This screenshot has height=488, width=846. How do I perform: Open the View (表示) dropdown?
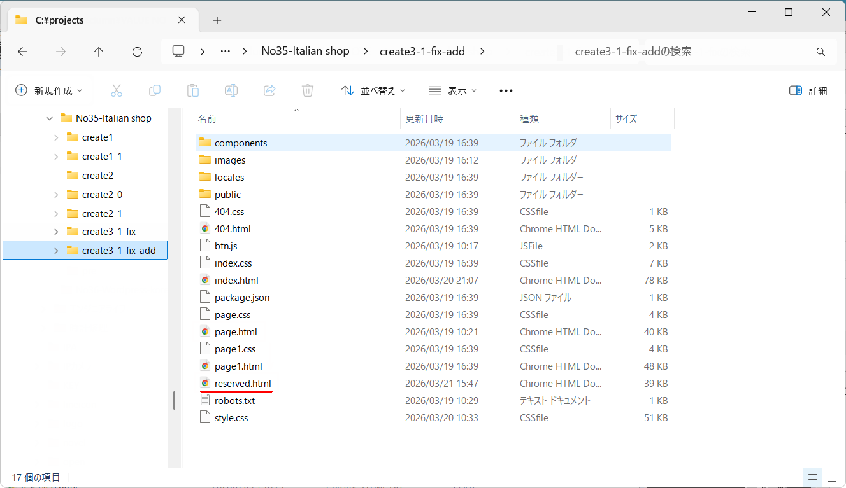(x=452, y=90)
